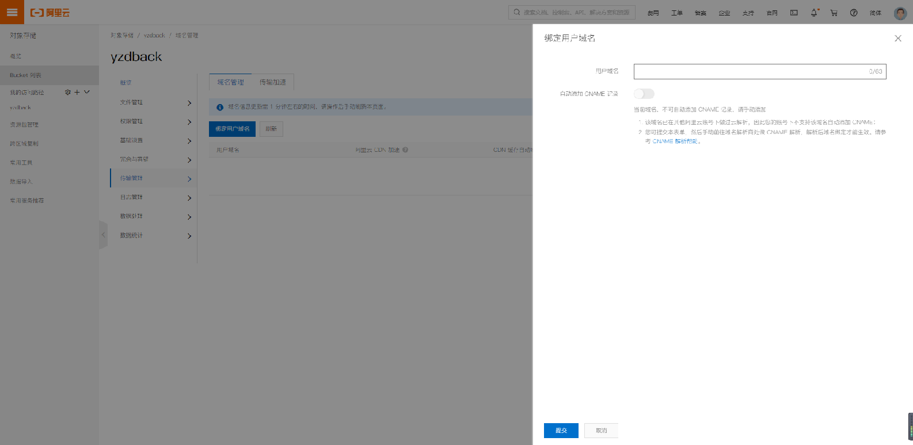Open 支持 in the top navigation
The width and height of the screenshot is (913, 445).
click(x=748, y=13)
